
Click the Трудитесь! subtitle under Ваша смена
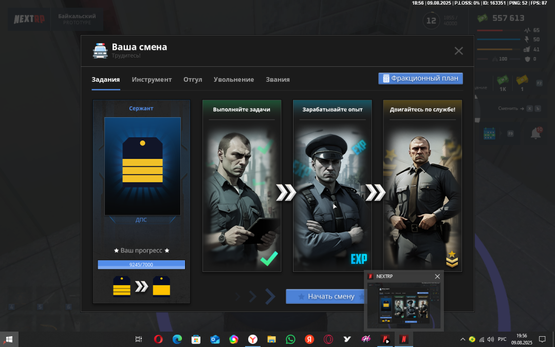click(x=126, y=56)
